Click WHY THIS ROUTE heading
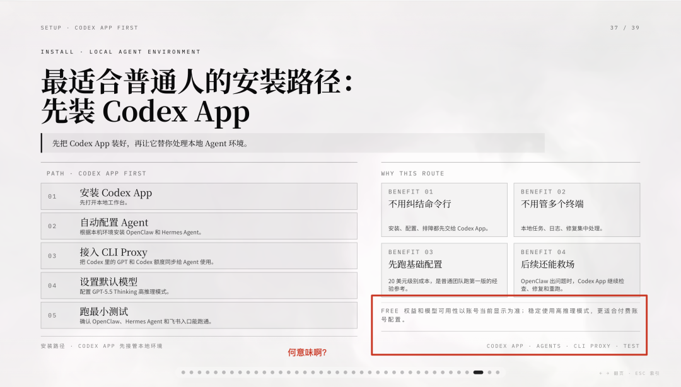 412,173
